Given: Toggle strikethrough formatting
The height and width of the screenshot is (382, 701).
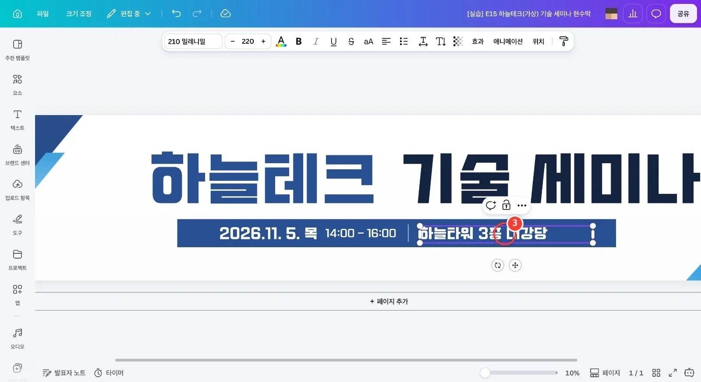Looking at the screenshot, I should click(x=351, y=42).
